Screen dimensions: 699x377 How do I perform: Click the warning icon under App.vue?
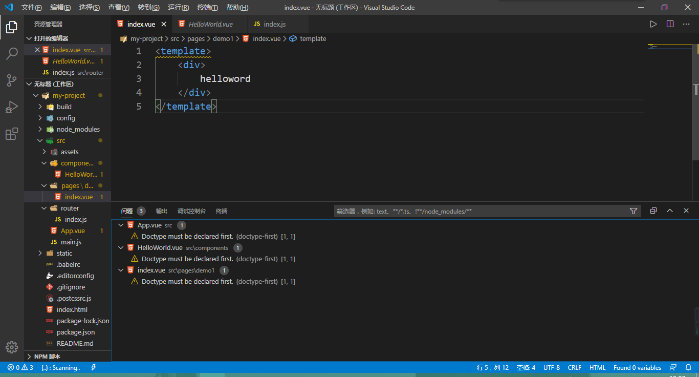[x=135, y=237]
